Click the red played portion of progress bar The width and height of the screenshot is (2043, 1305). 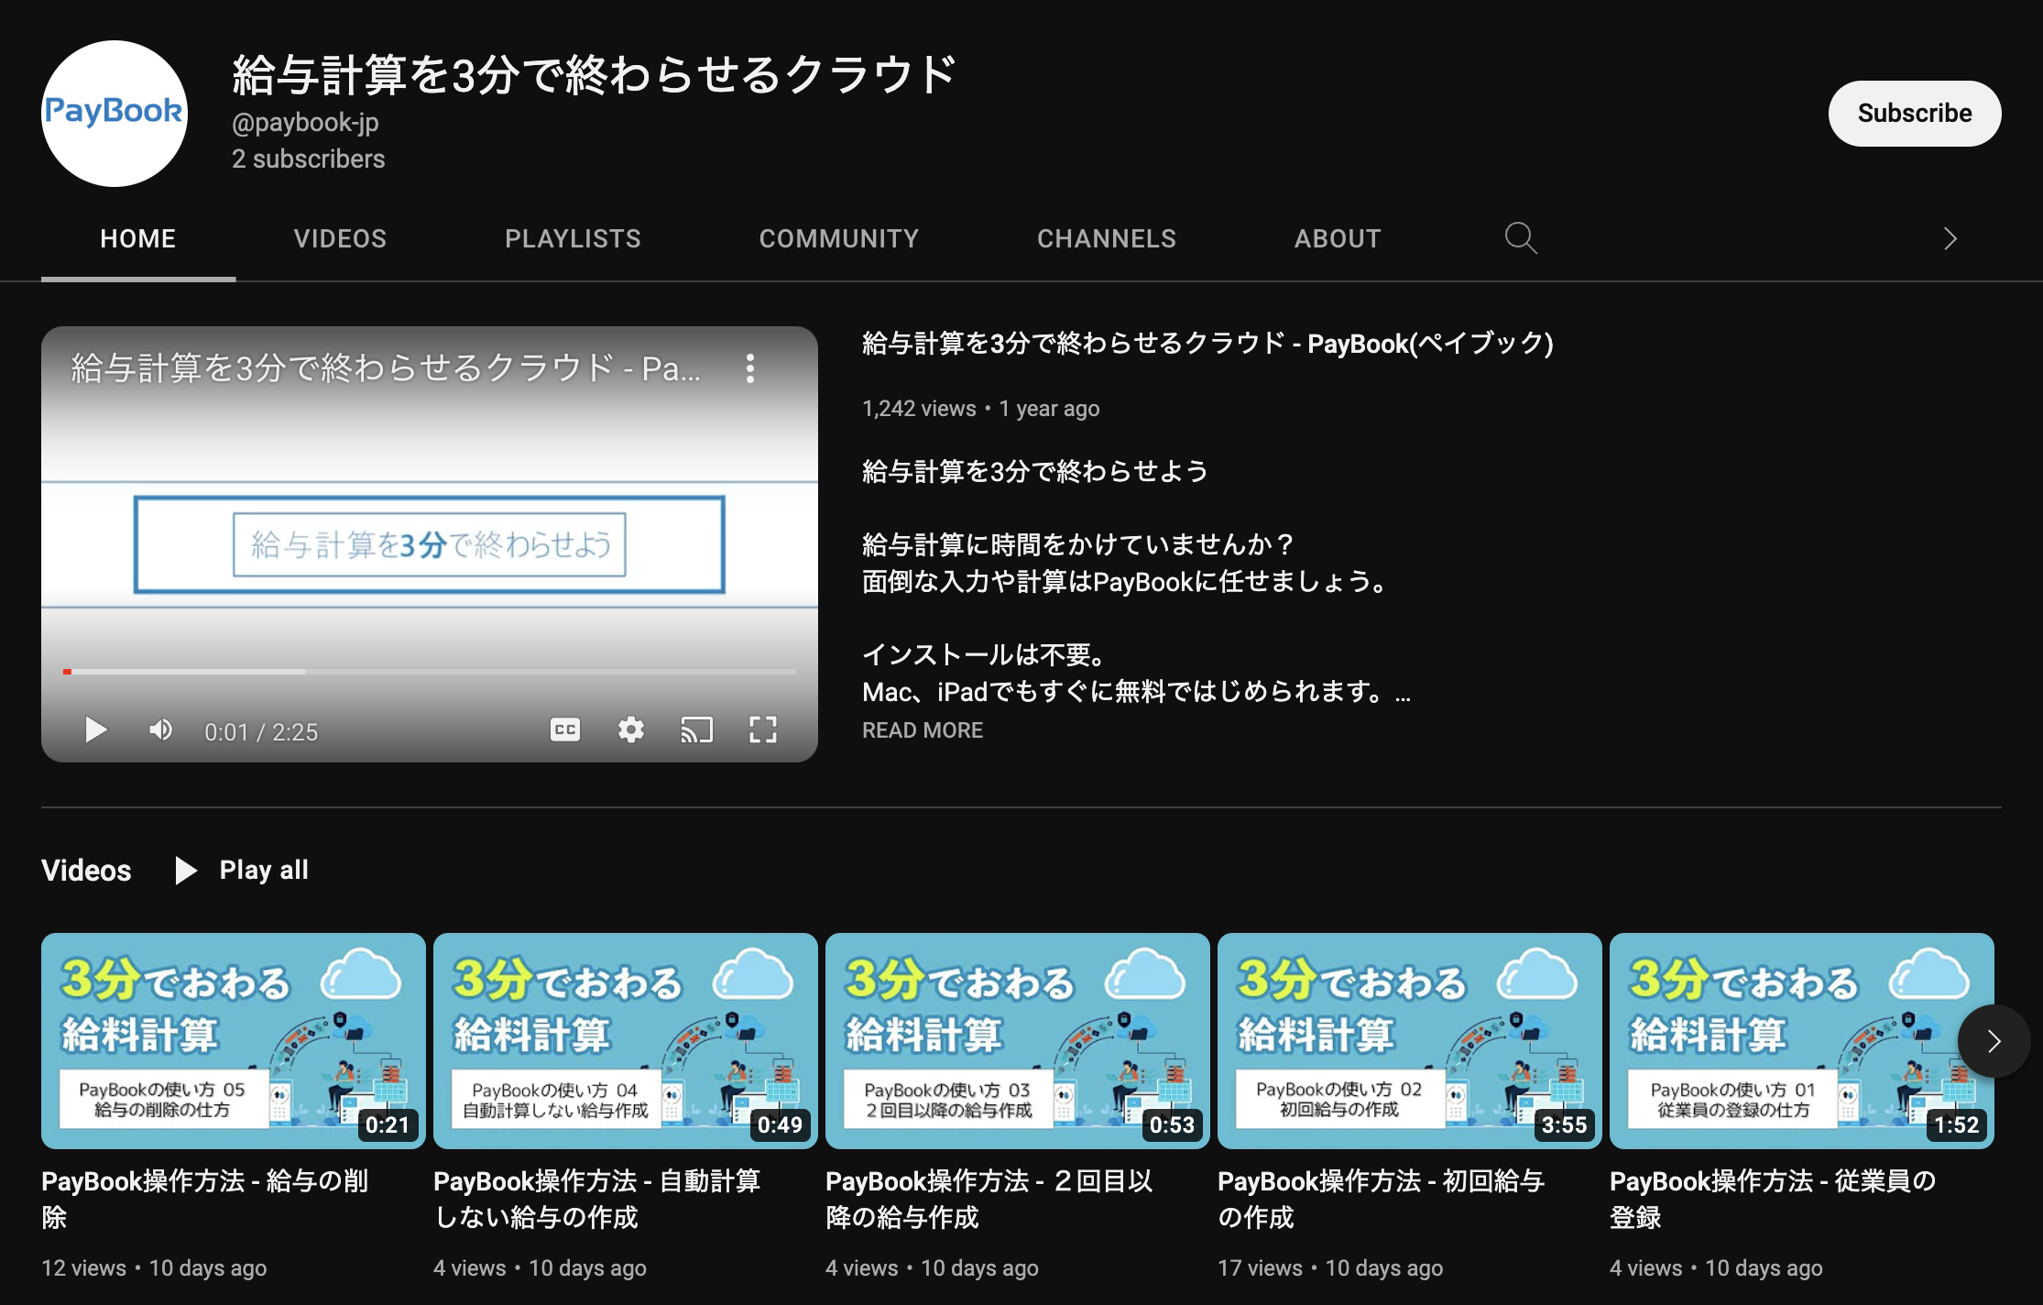[67, 672]
